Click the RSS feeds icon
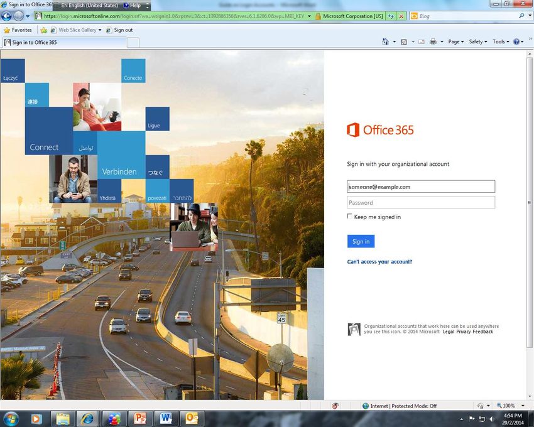534x427 pixels. tap(404, 41)
